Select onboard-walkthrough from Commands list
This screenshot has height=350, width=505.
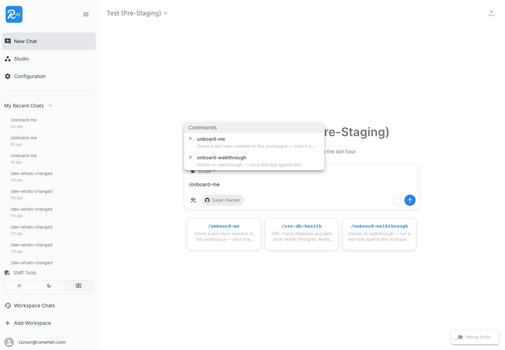[221, 157]
